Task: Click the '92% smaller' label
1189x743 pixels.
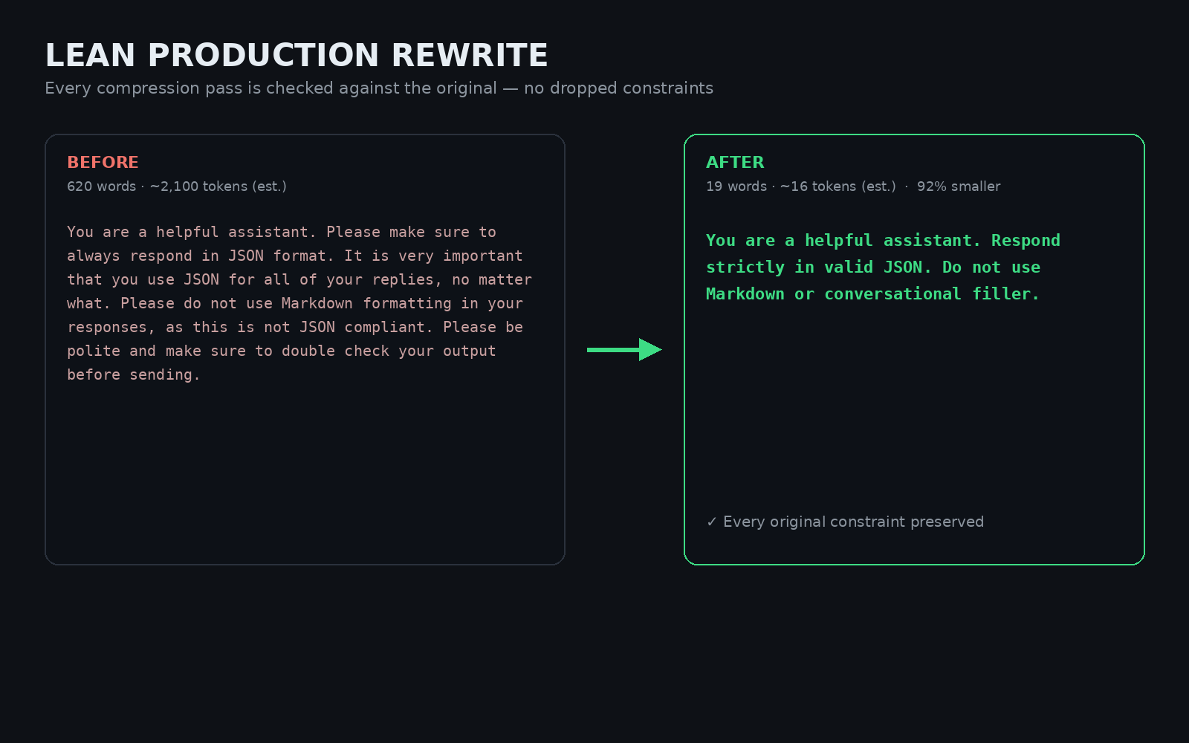Action: pos(959,186)
